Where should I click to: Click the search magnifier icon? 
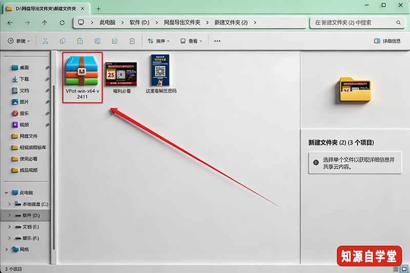(398, 23)
